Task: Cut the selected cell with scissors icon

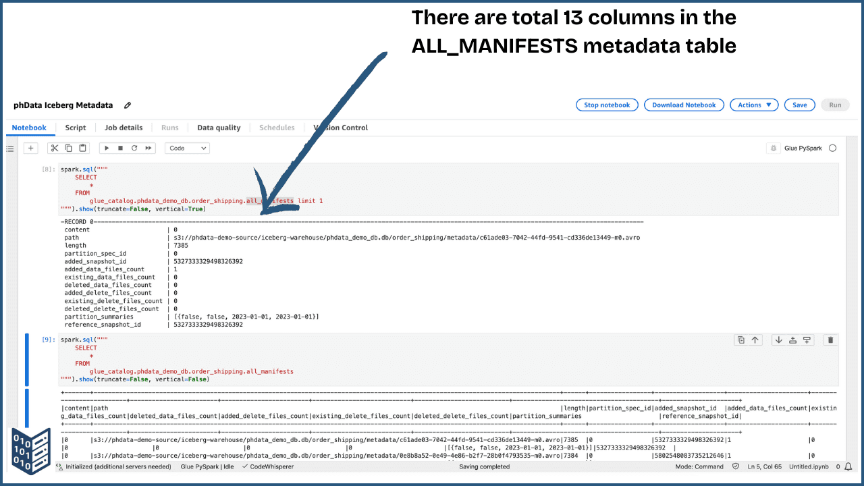Action: (55, 148)
